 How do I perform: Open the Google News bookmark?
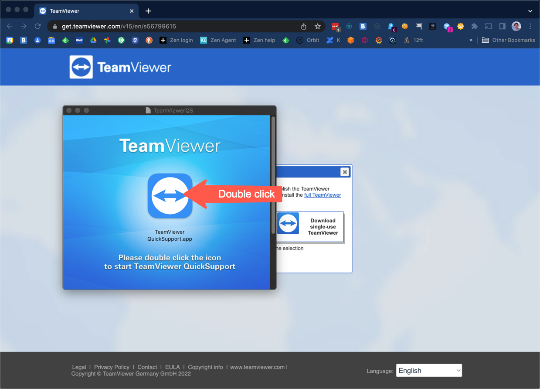pos(51,40)
